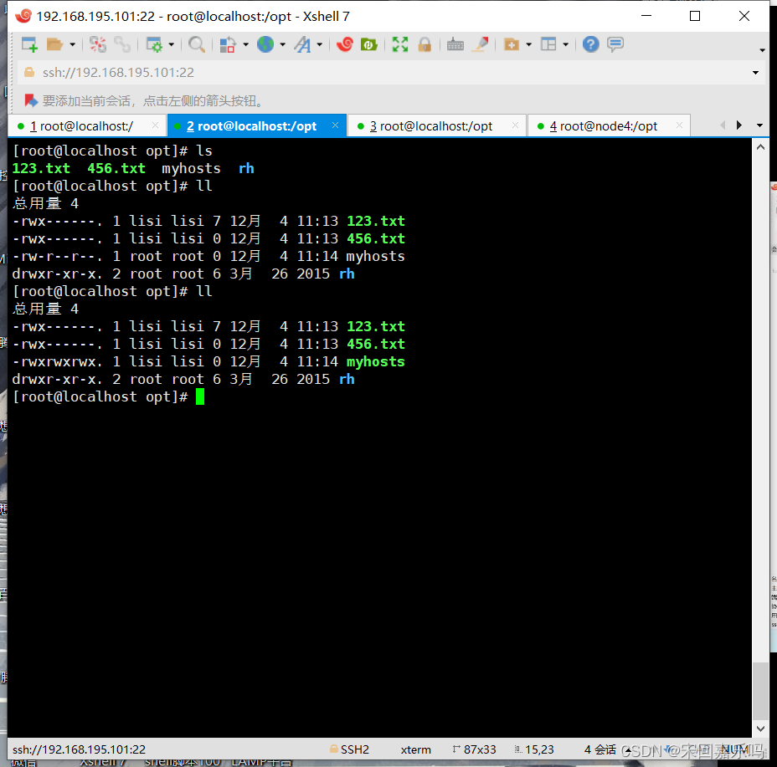This screenshot has width=777, height=767.
Task: Click the Lock screen padlock icon
Action: click(x=425, y=44)
